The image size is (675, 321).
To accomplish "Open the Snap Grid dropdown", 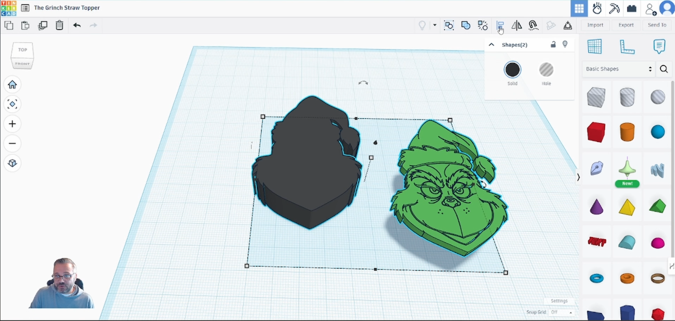I will (x=562, y=312).
